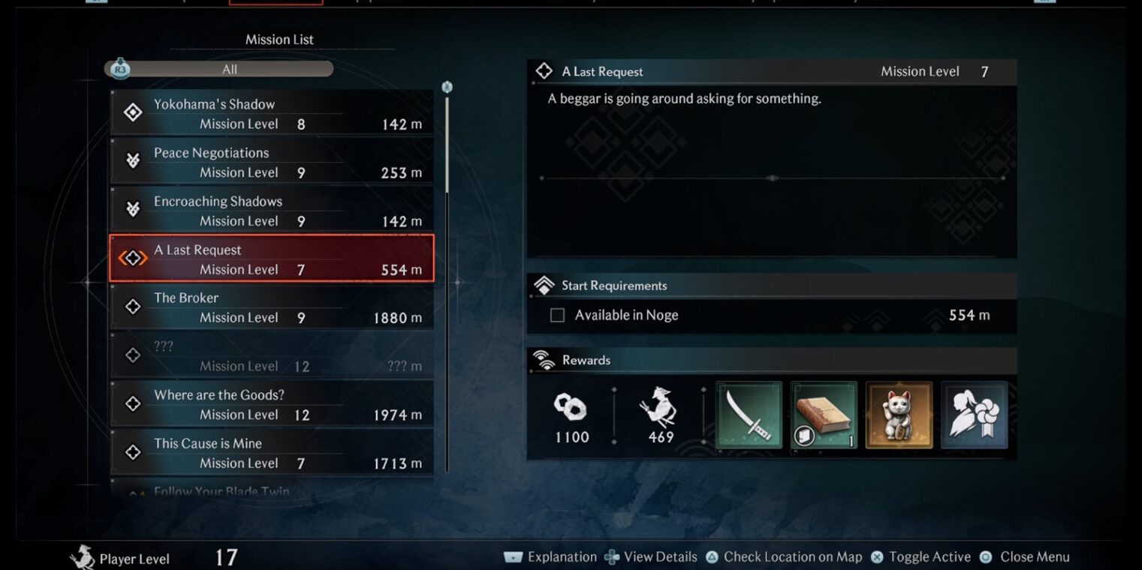Viewport: 1142px width, 570px height.
Task: Click the mission list vertical scrollbar
Action: pos(447,277)
